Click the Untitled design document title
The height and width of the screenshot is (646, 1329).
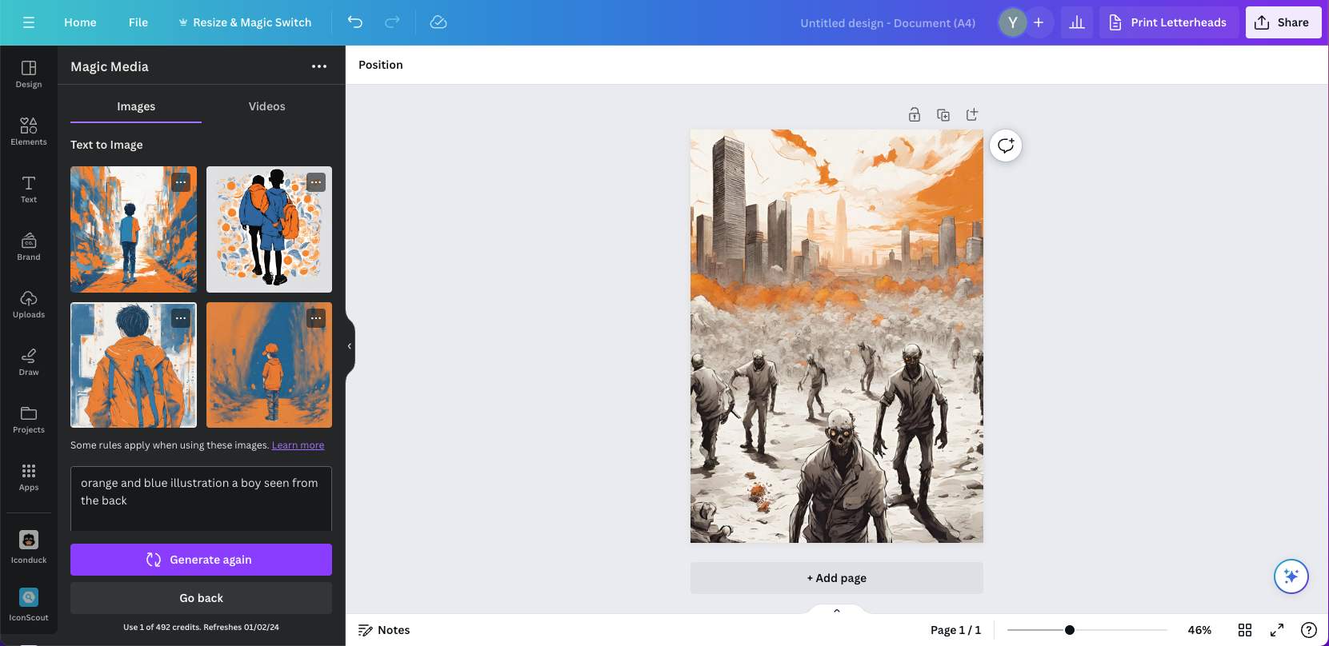point(887,23)
